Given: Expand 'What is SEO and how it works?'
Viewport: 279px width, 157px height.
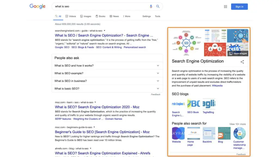Looking at the screenshot, I should (107, 65).
